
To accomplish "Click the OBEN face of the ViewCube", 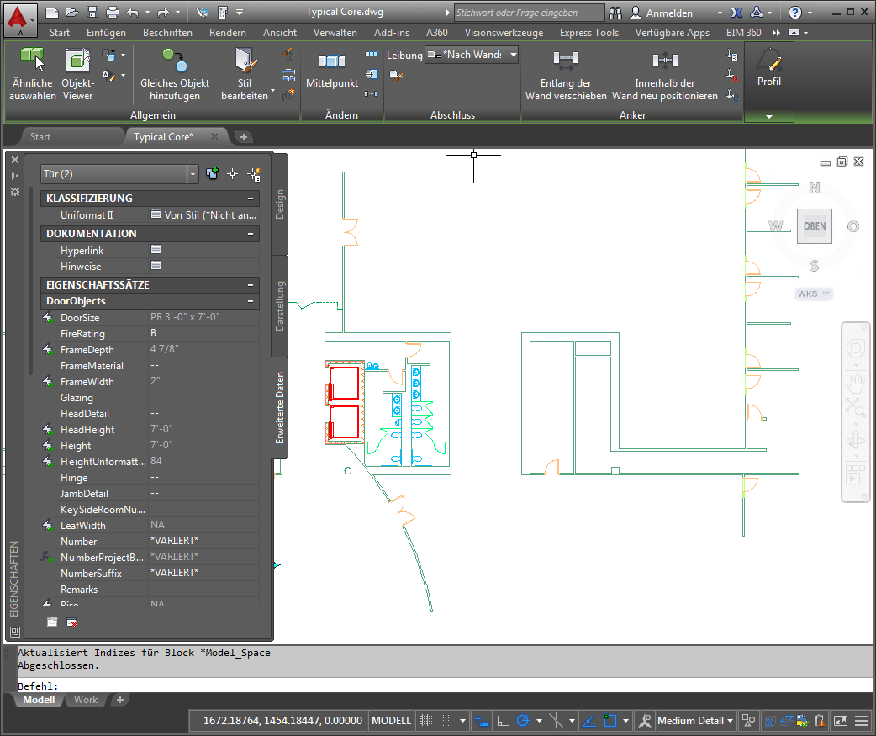I will tap(814, 226).
